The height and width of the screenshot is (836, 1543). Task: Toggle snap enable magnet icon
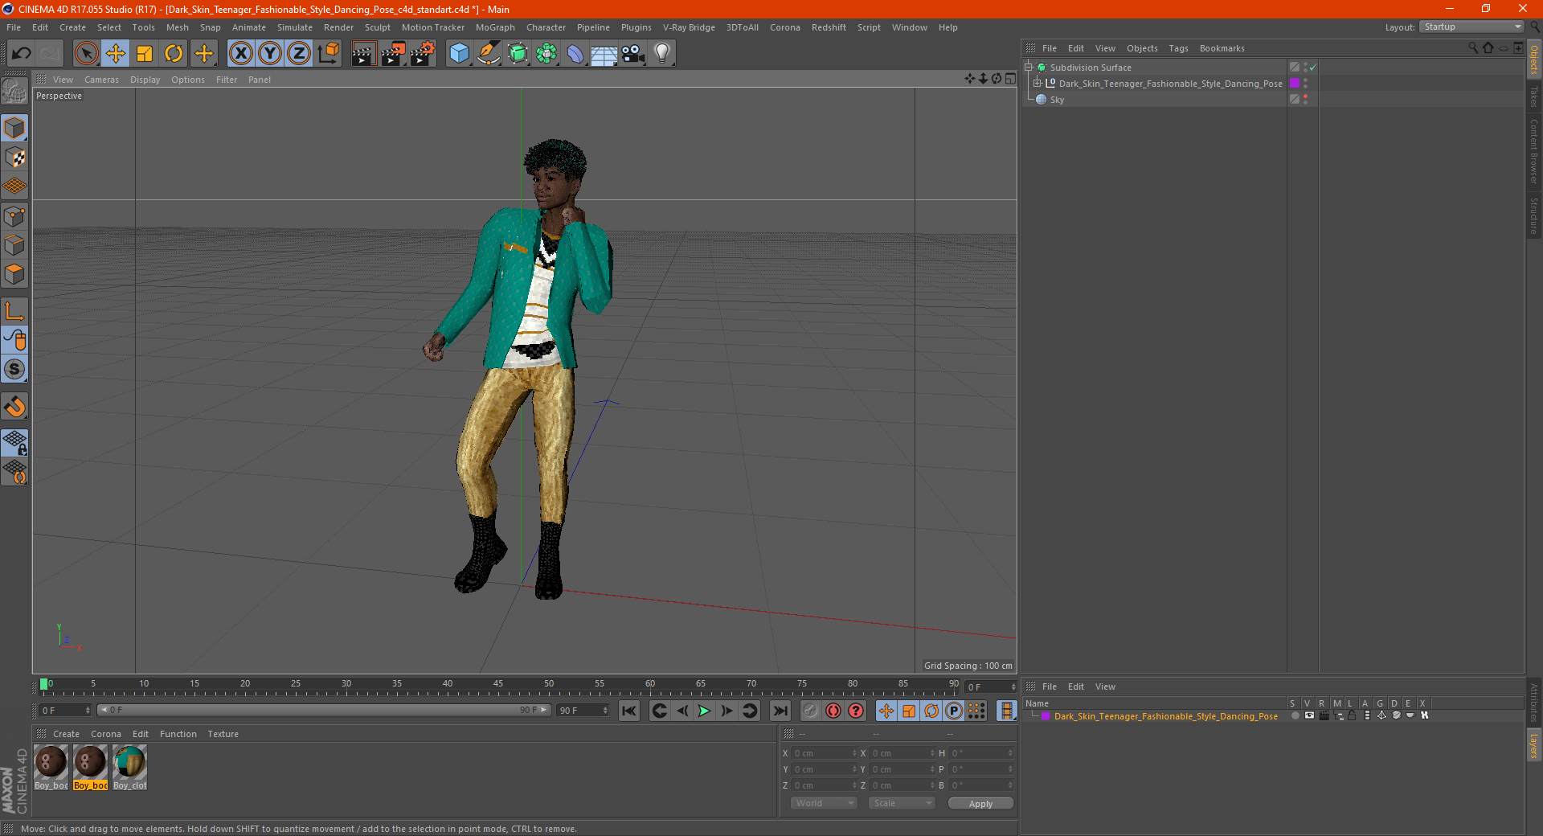click(14, 407)
